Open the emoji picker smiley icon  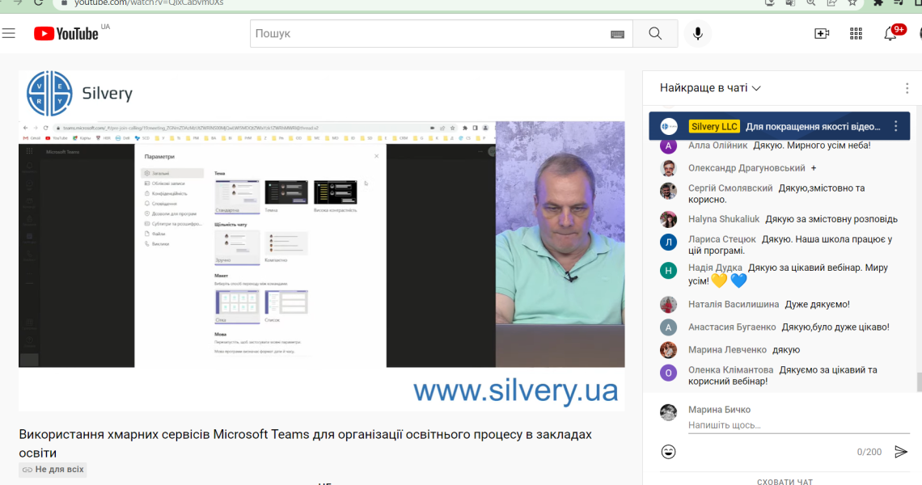[669, 452]
